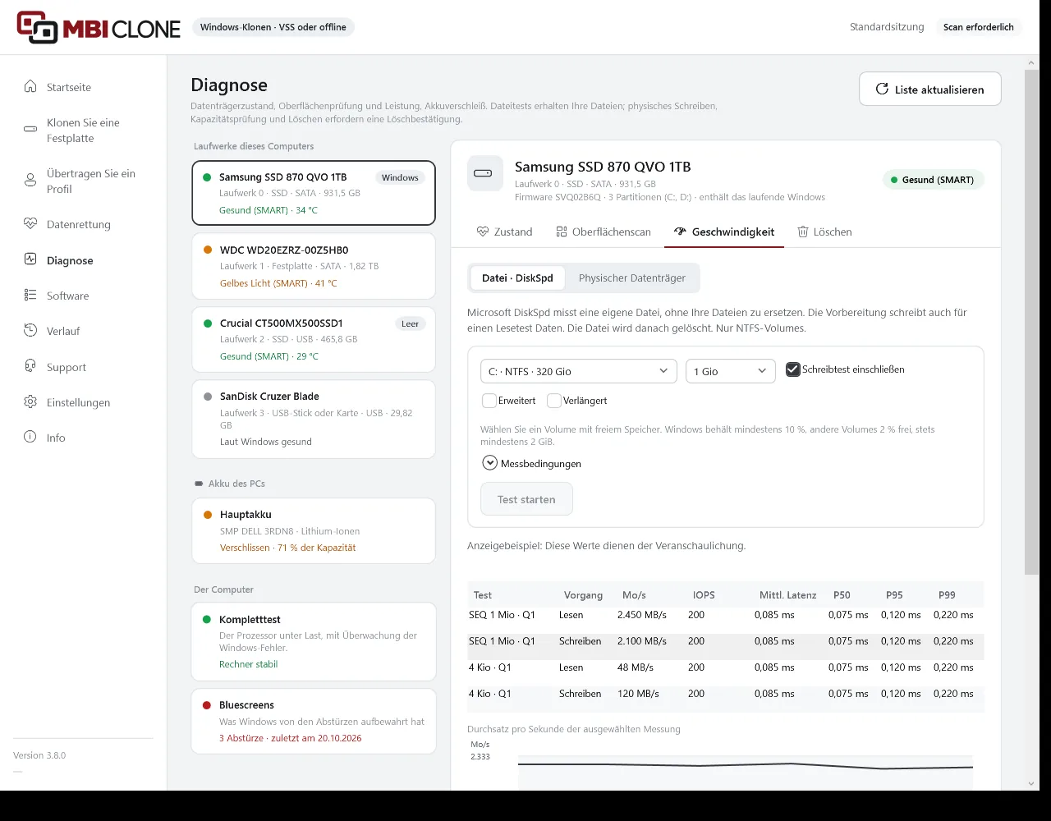The width and height of the screenshot is (1051, 821).
Task: Click the speedometer icon on Geschwindigkeit tab
Action: point(680,232)
